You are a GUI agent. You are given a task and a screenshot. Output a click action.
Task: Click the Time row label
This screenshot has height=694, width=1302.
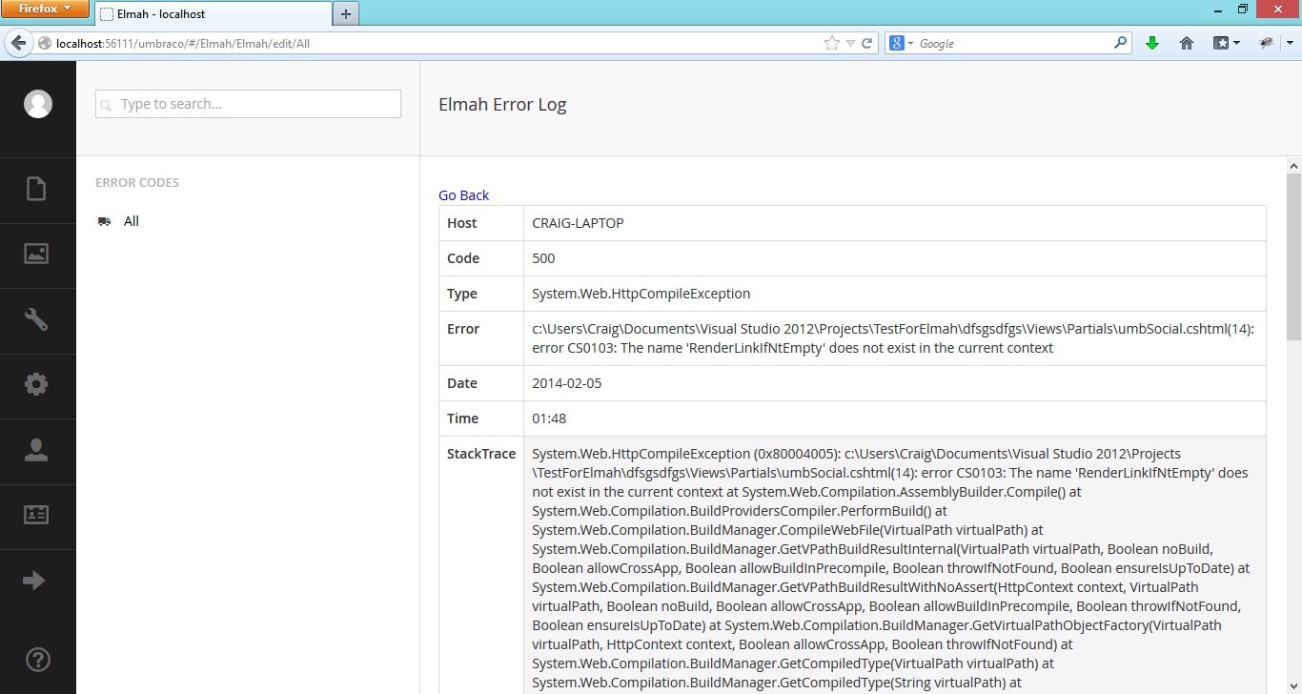click(x=463, y=418)
